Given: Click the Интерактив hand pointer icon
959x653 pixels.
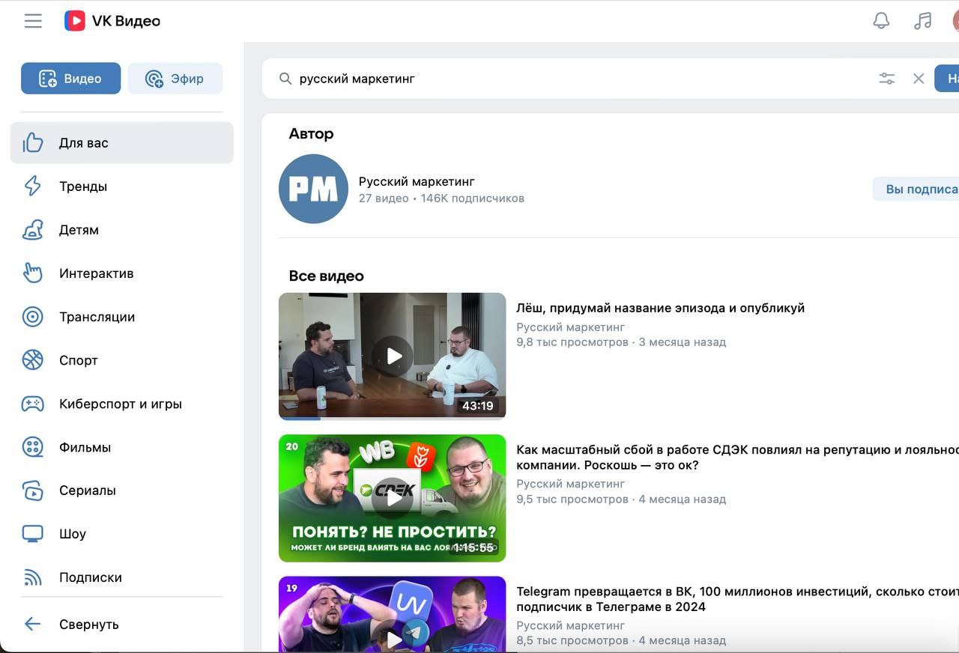Looking at the screenshot, I should click(x=33, y=273).
